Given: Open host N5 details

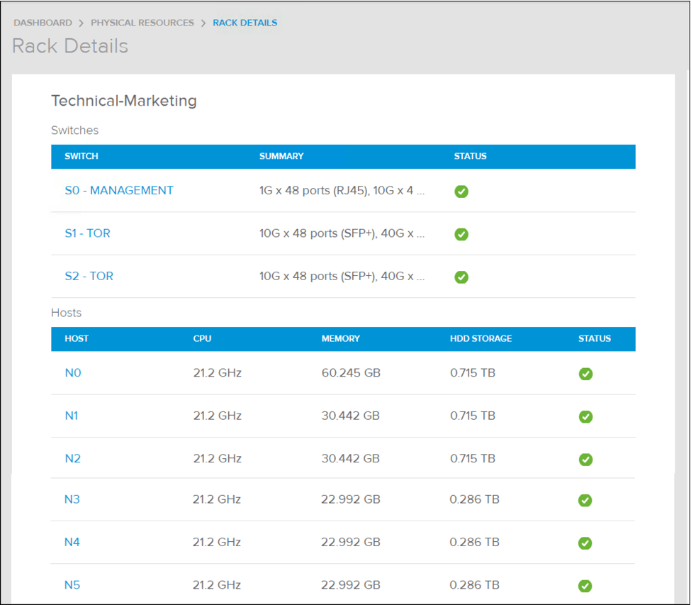Looking at the screenshot, I should point(72,585).
